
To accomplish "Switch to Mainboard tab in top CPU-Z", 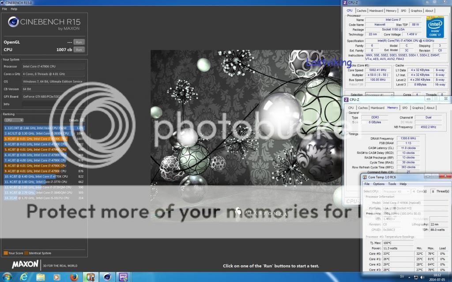I will click(x=376, y=11).
